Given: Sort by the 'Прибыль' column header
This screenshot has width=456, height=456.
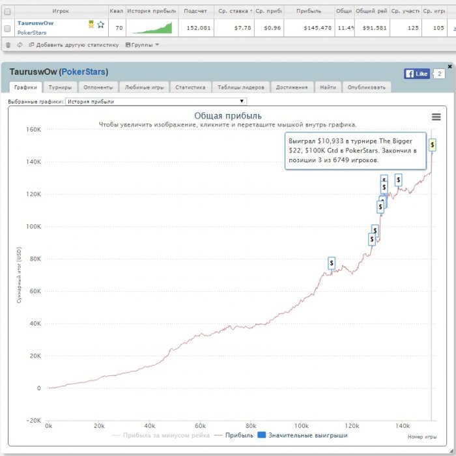Looking at the screenshot, I should pyautogui.click(x=309, y=11).
